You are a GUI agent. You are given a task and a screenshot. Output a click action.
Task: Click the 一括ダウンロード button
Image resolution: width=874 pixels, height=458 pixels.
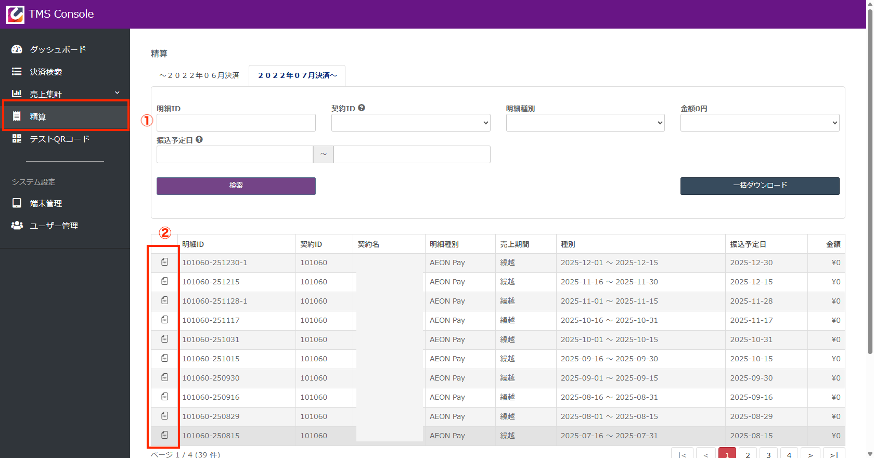[760, 186]
